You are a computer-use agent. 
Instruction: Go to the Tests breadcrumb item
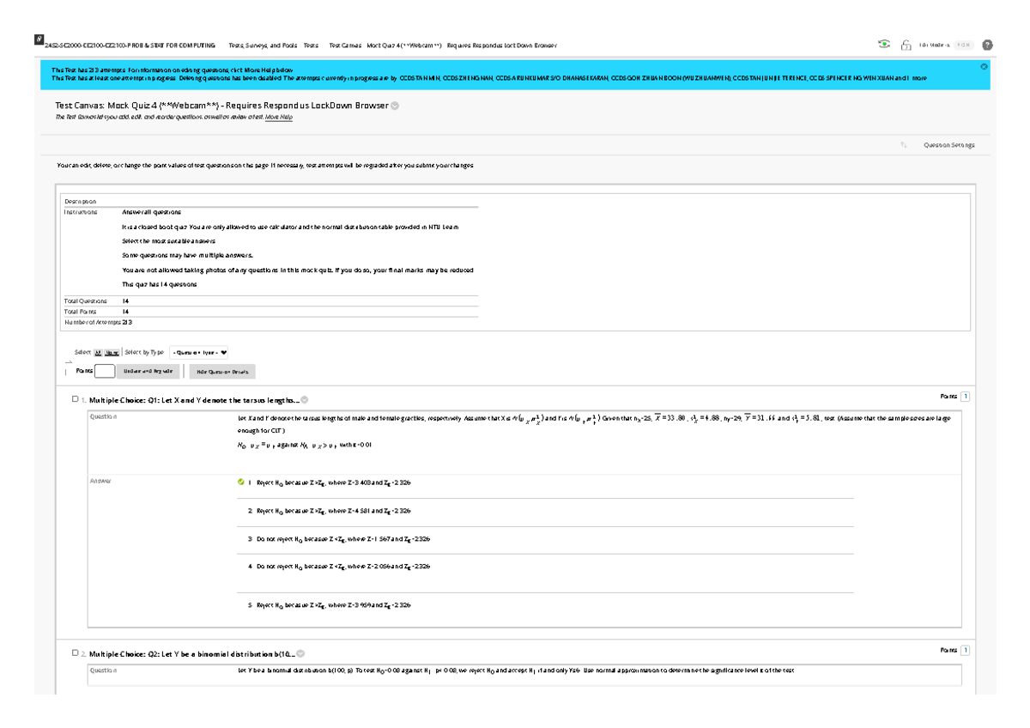pyautogui.click(x=311, y=45)
